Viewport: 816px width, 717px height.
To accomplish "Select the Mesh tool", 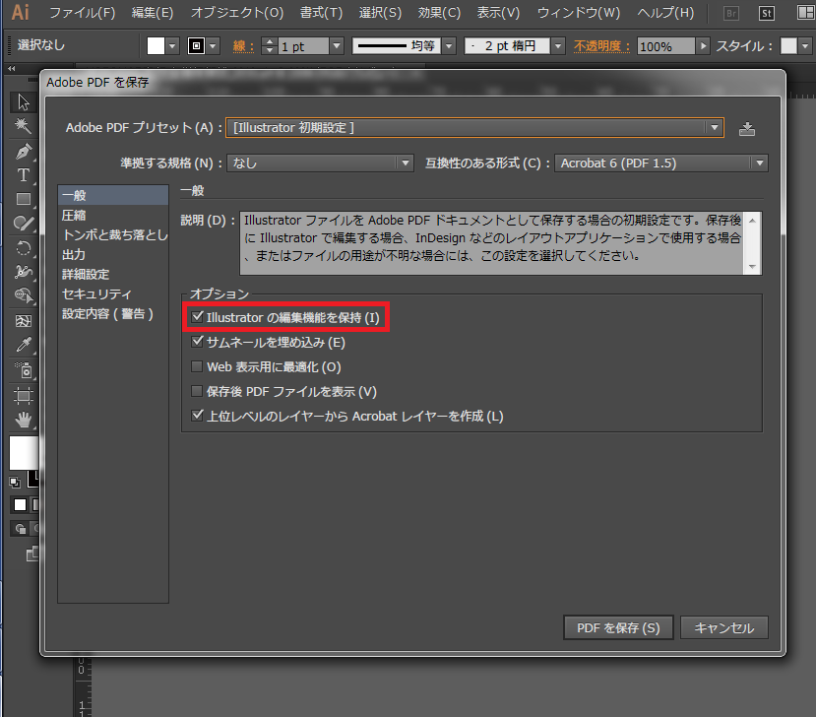I will 23,320.
